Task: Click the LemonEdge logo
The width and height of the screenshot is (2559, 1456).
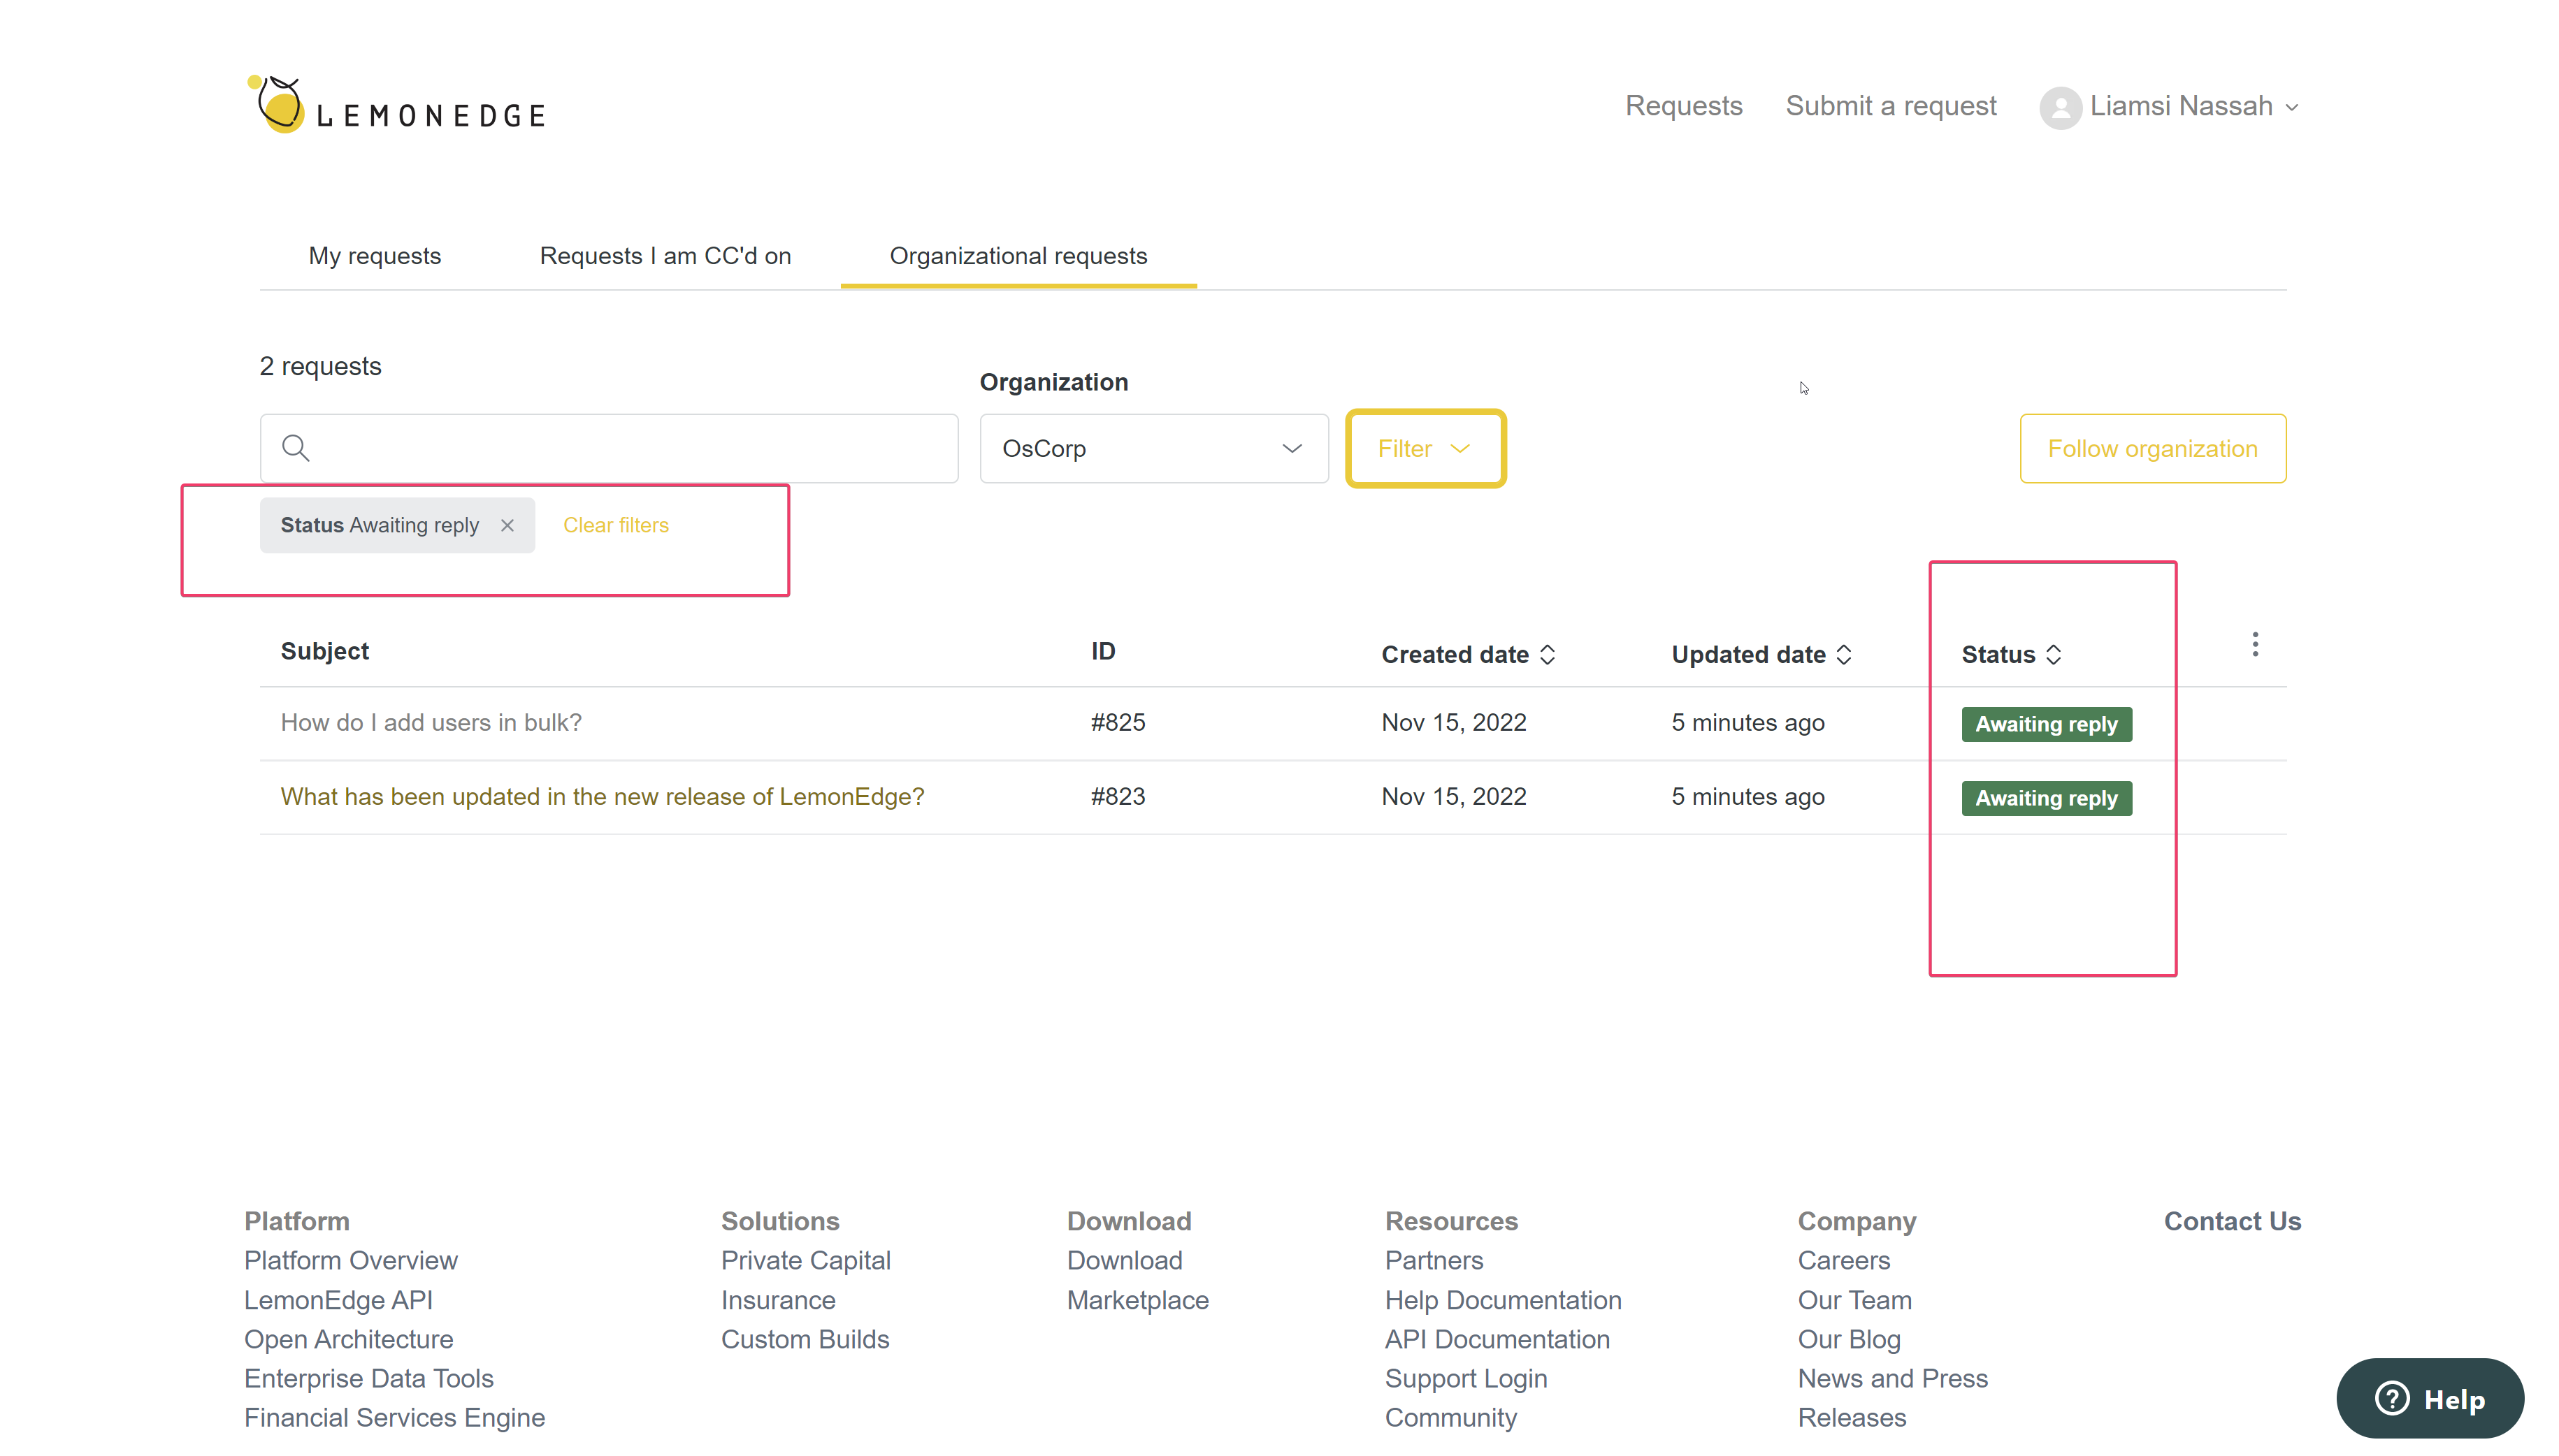Action: [x=396, y=105]
